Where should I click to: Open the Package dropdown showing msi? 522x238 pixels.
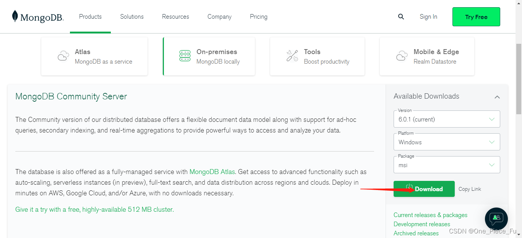(447, 165)
